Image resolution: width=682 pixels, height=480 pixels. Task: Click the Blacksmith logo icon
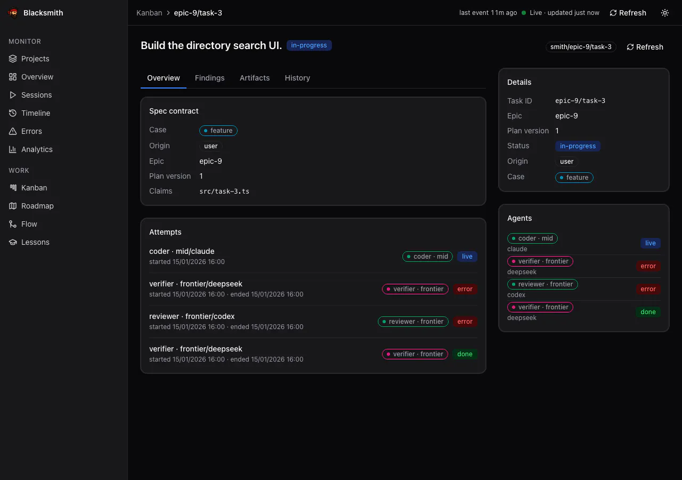(13, 13)
